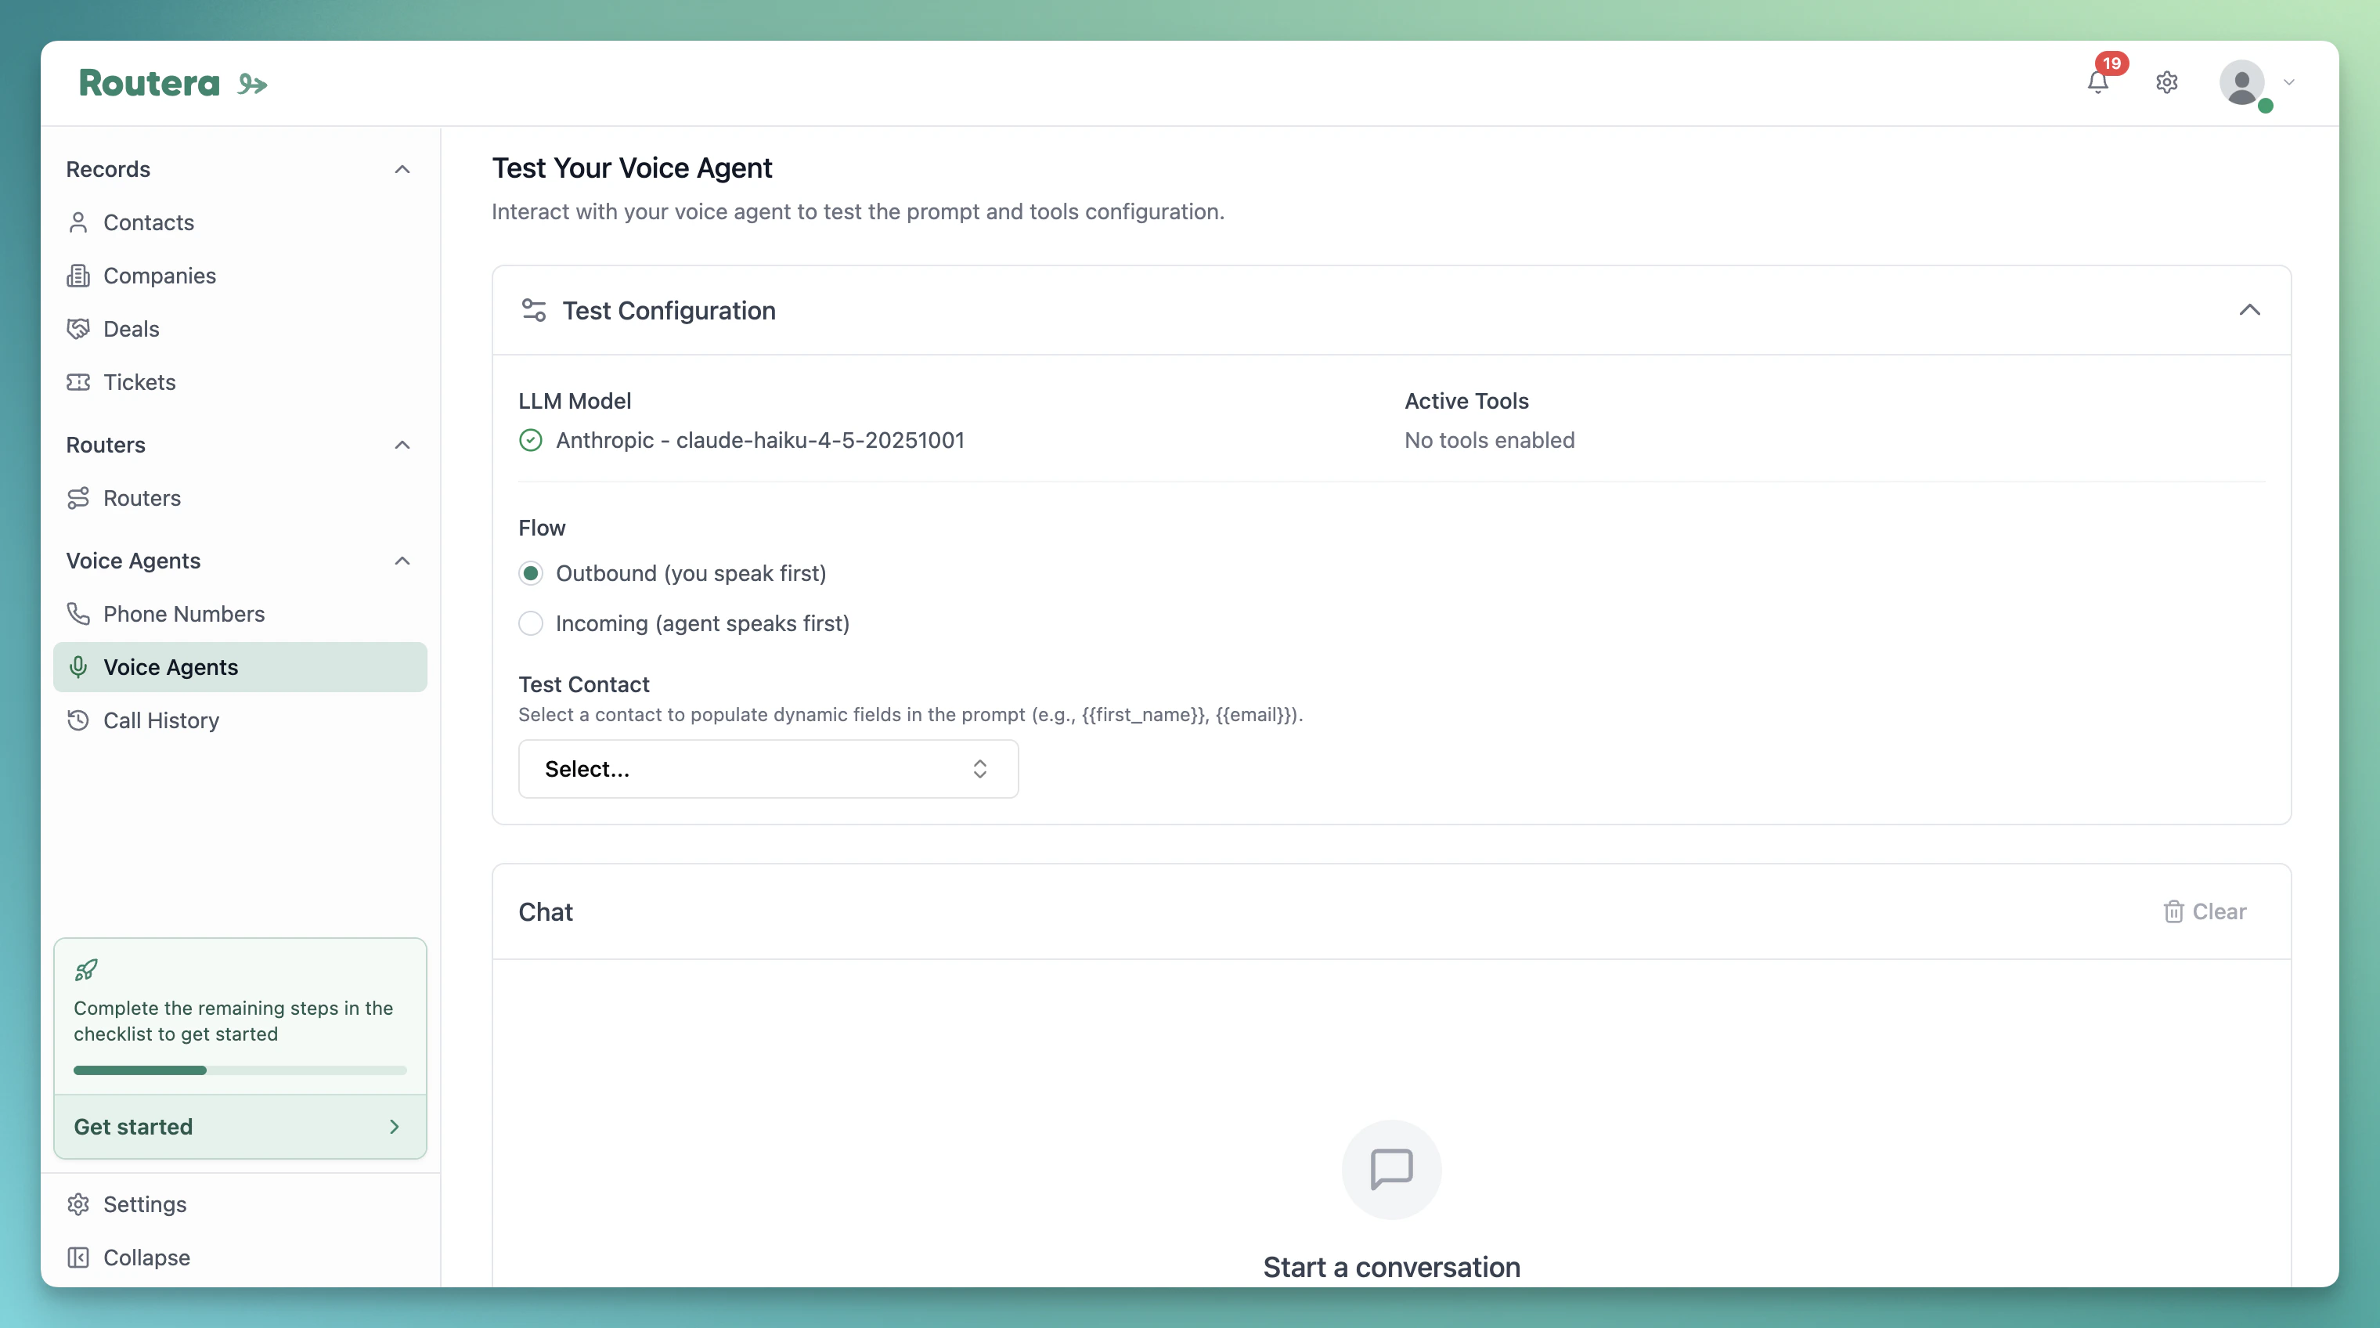Viewport: 2380px width, 1328px height.
Task: Go to Tickets
Action: tap(240, 381)
